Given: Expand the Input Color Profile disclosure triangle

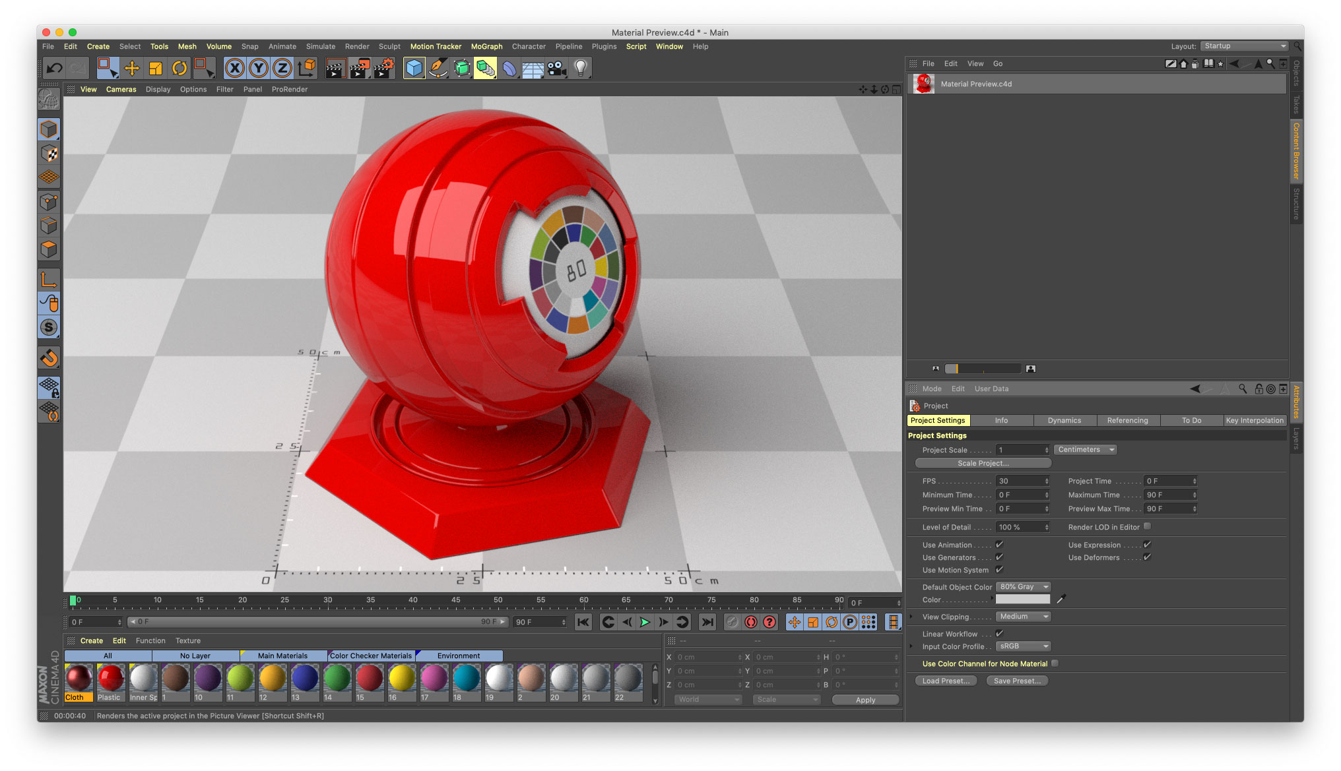Looking at the screenshot, I should [x=911, y=646].
